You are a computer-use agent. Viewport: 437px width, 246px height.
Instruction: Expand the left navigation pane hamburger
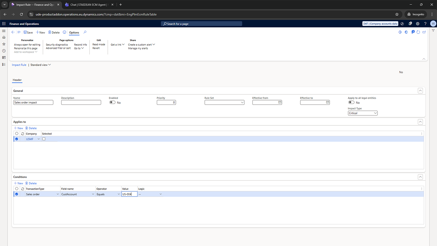4,31
